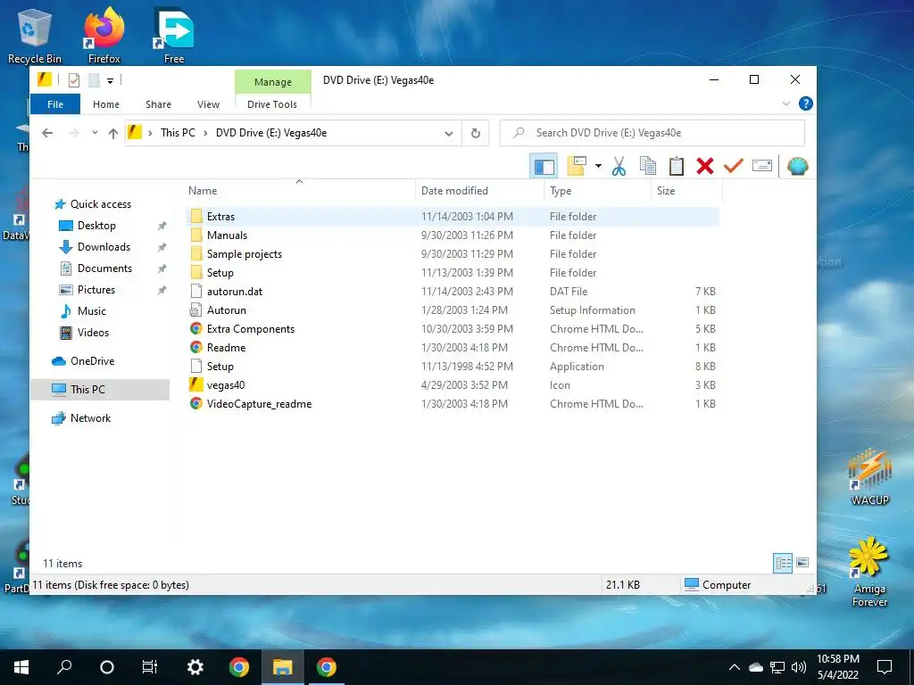Click the Properties quick access checkmark icon

coord(74,79)
